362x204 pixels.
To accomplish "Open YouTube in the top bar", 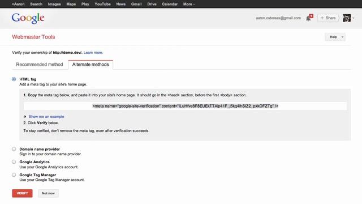I will 102,4.
